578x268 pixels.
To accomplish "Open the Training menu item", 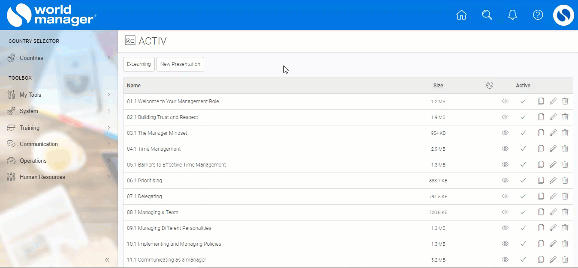I will [29, 128].
